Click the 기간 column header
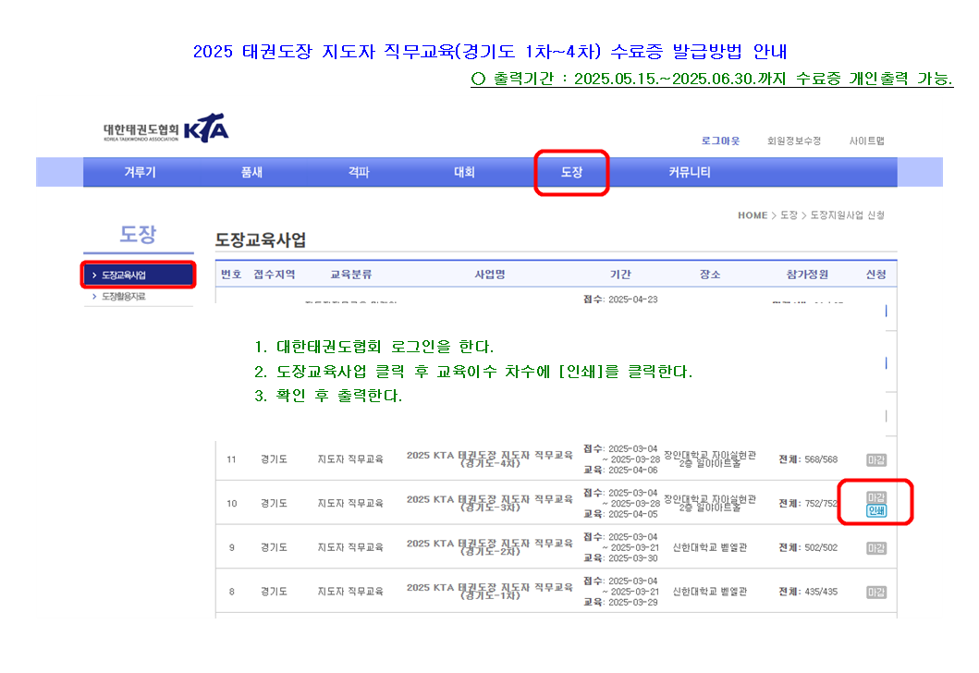 pos(620,275)
